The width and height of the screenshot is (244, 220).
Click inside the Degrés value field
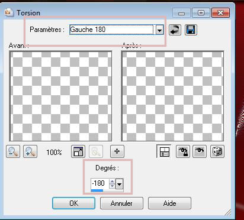click(100, 183)
